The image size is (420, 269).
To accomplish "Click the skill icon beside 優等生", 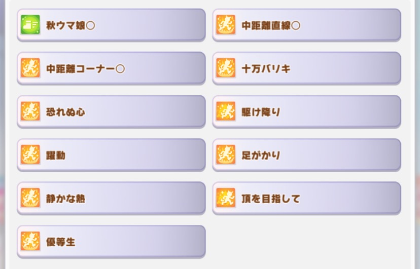I will pos(30,241).
